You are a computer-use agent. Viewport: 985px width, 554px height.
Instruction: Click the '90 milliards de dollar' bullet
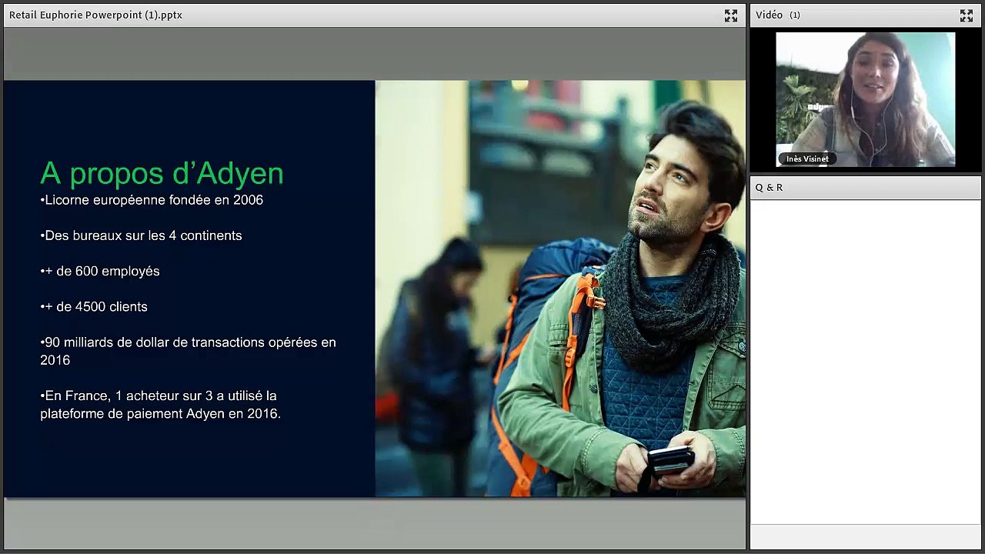click(x=189, y=351)
